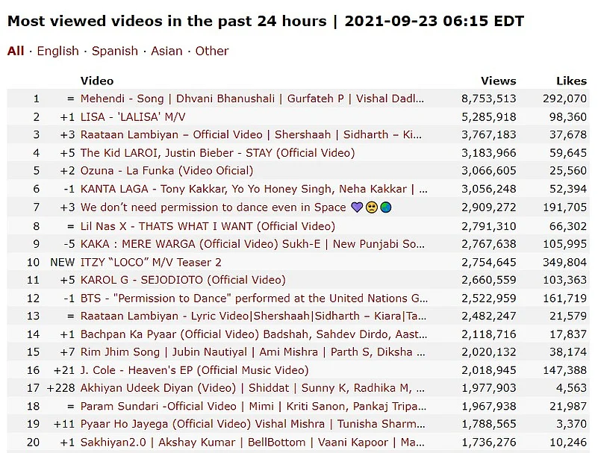The image size is (598, 453).
Task: Open Lil Nas X THATS WHAT I WANT
Action: [x=208, y=226]
